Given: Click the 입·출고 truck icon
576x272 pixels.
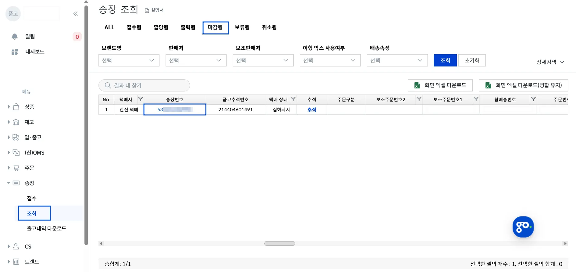Looking at the screenshot, I should pos(16,137).
